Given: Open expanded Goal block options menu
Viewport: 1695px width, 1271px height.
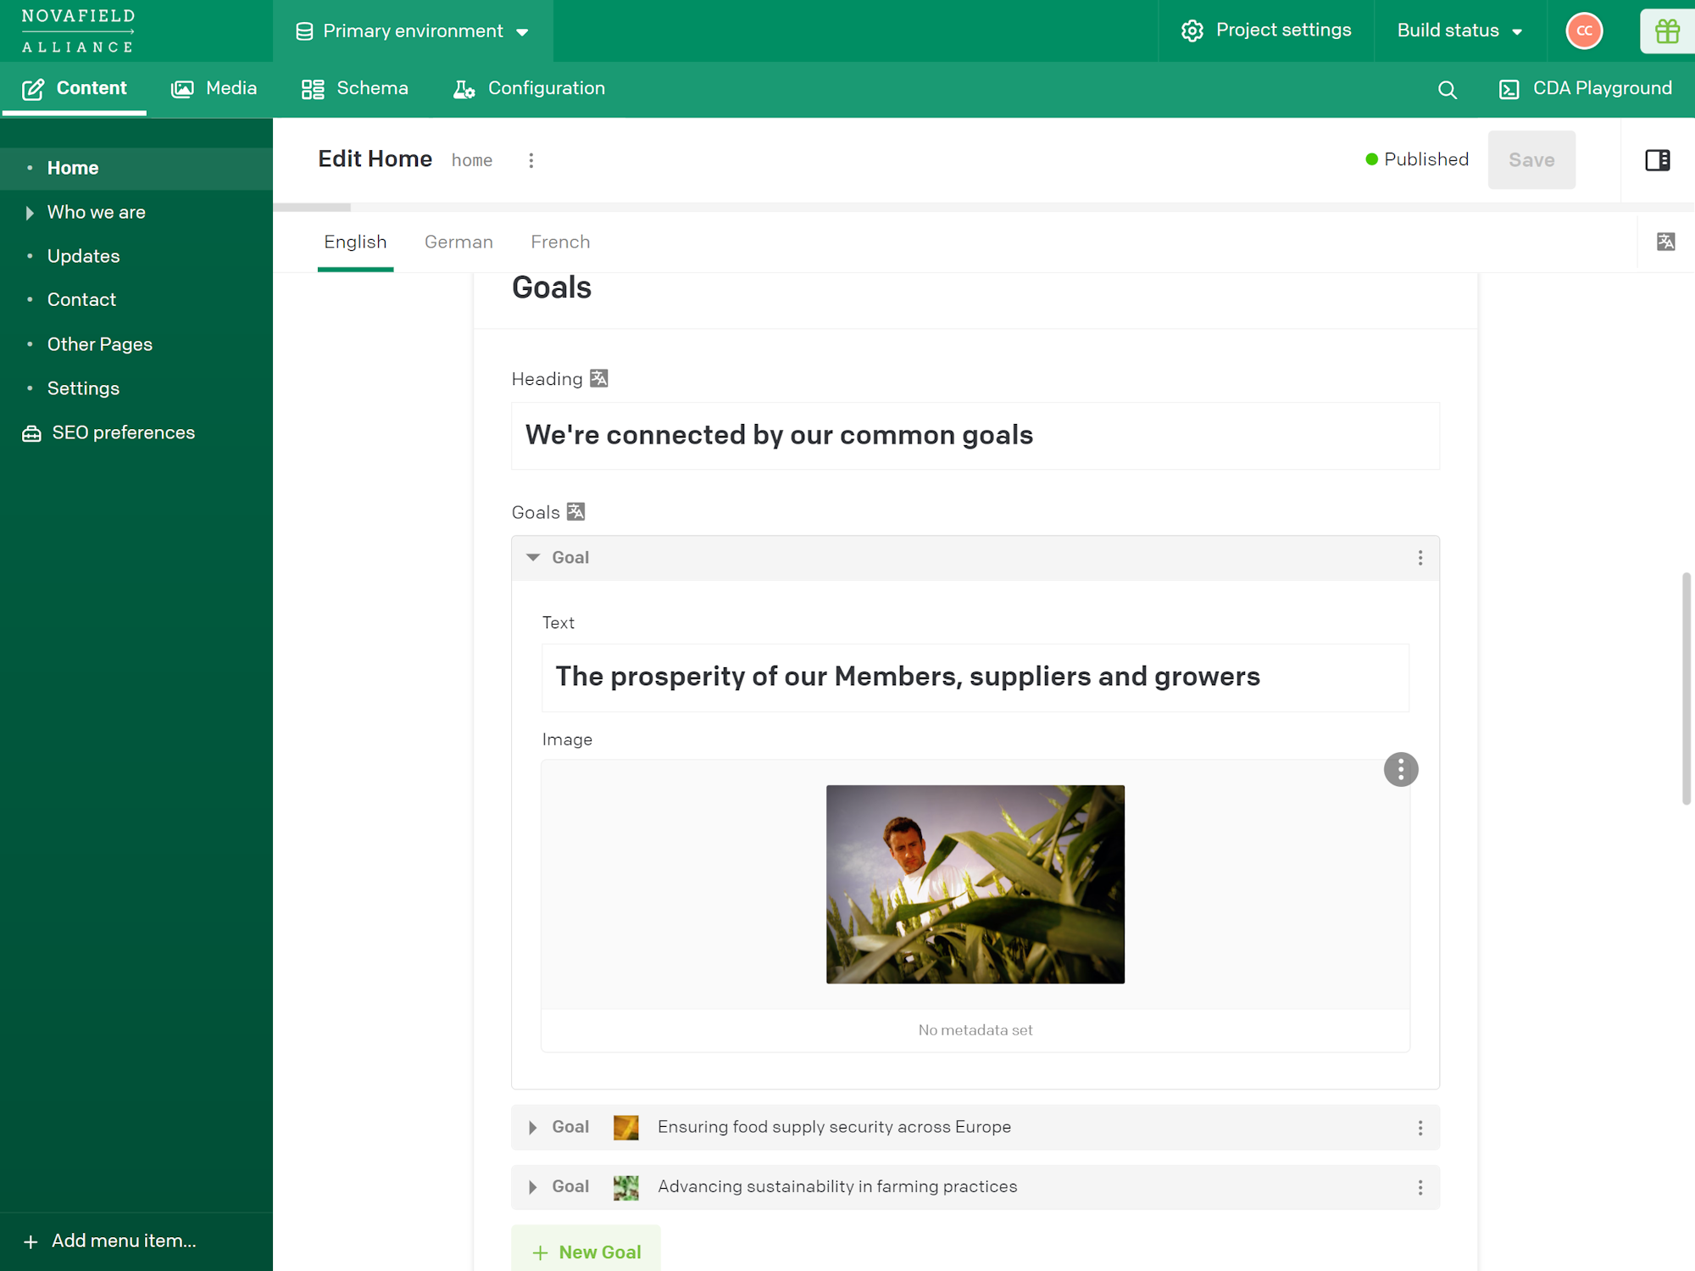Looking at the screenshot, I should click(x=1420, y=558).
